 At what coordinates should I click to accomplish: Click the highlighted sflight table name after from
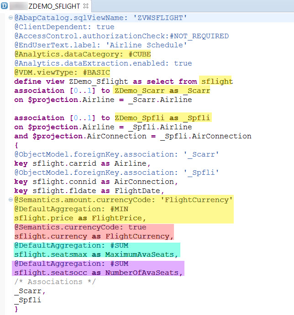coord(217,81)
